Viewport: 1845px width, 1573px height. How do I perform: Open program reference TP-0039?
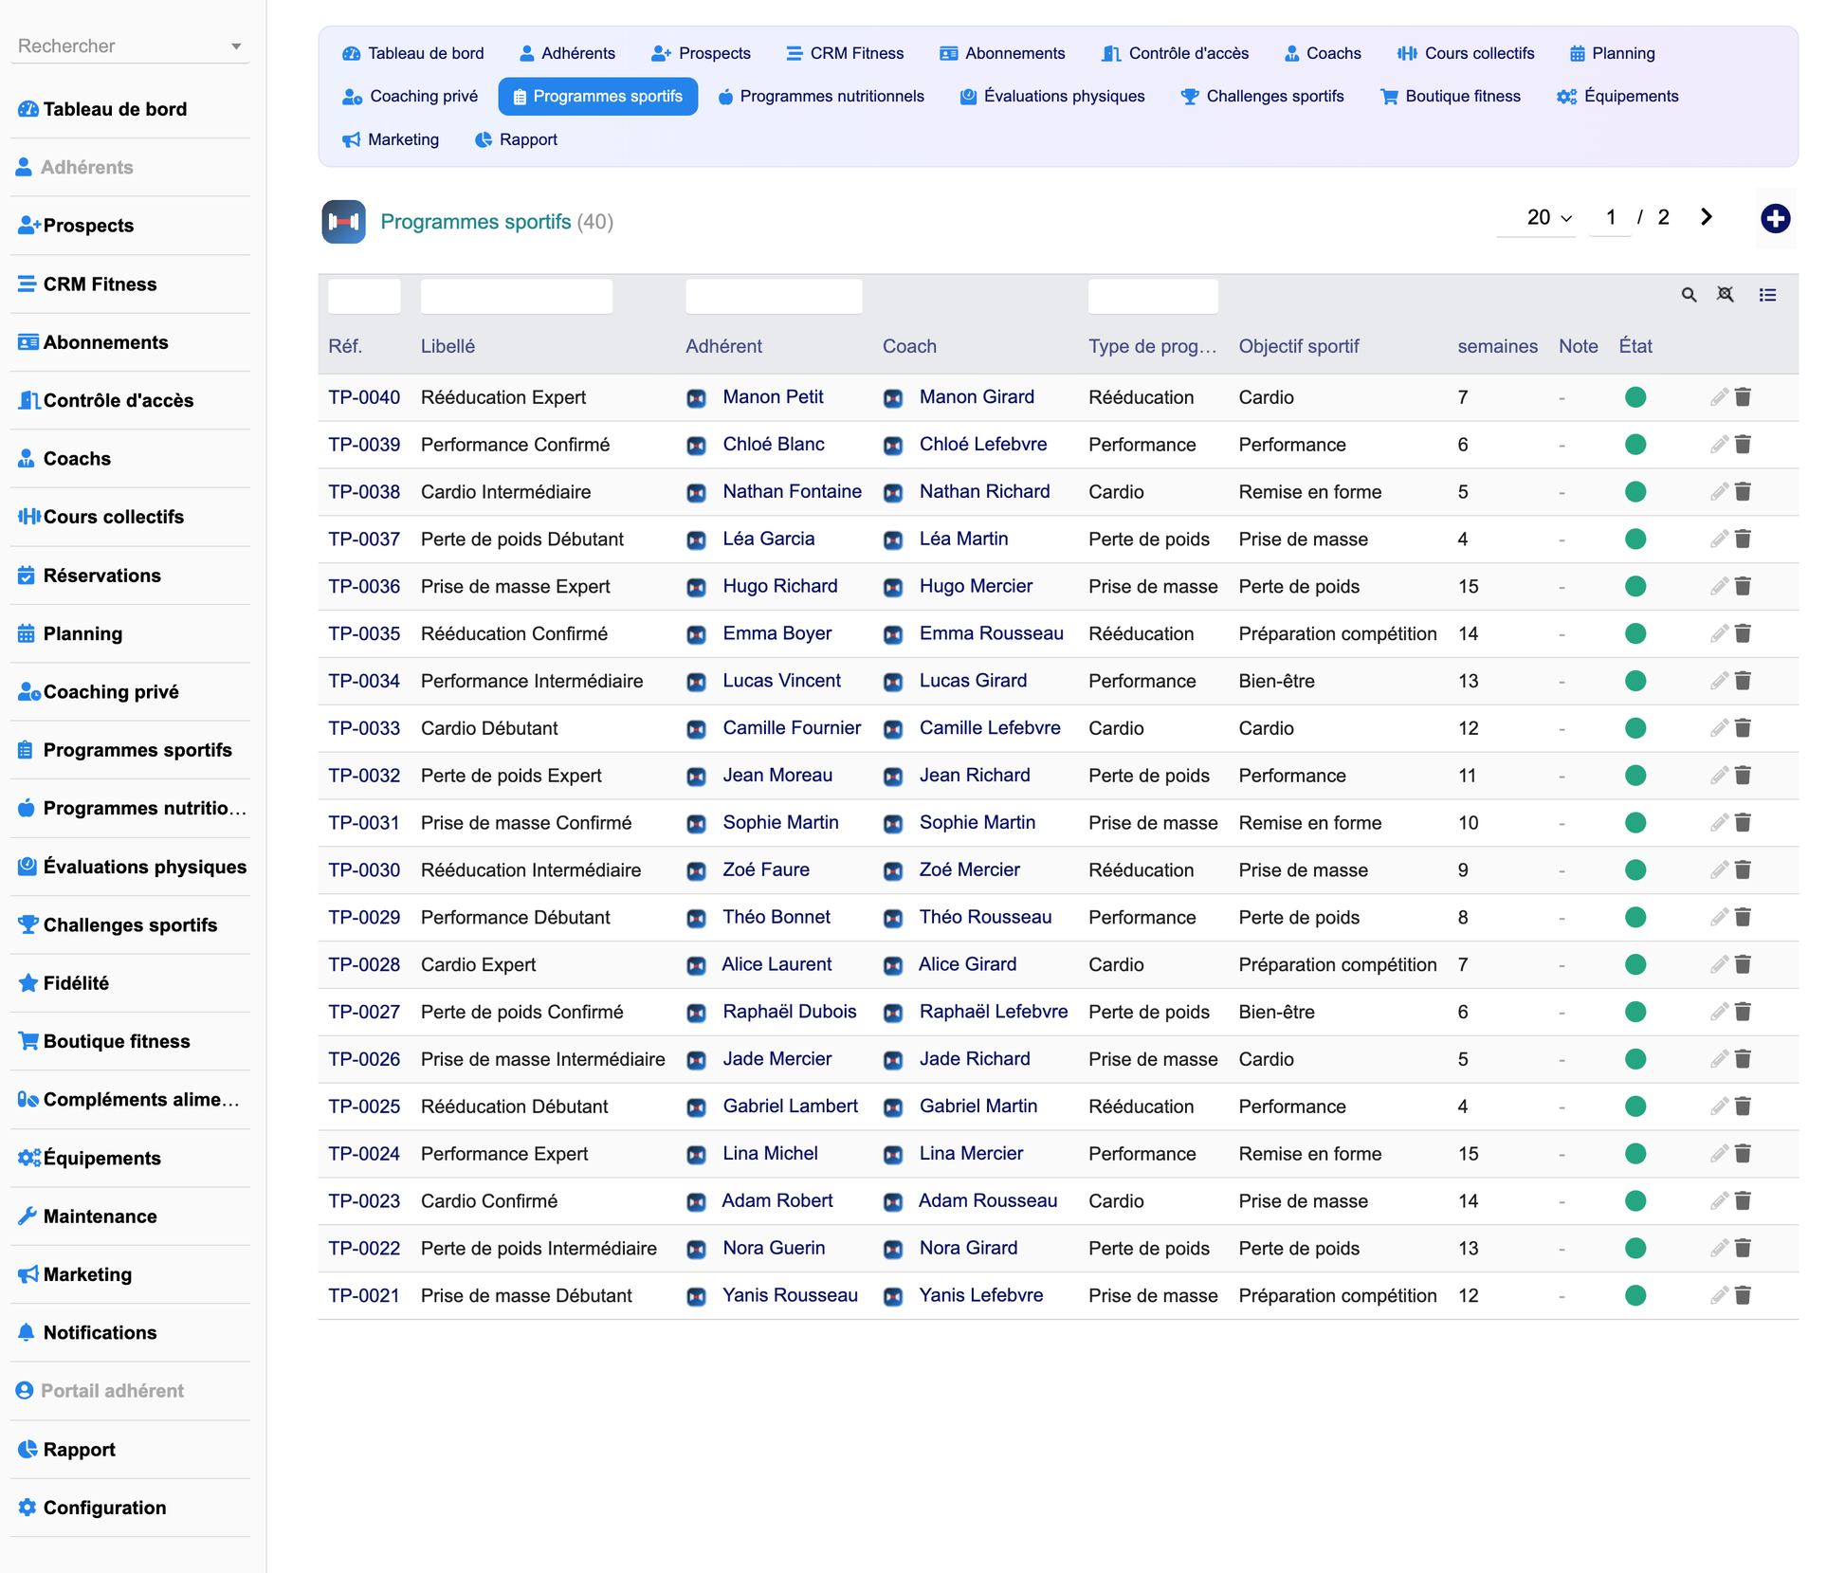point(364,445)
